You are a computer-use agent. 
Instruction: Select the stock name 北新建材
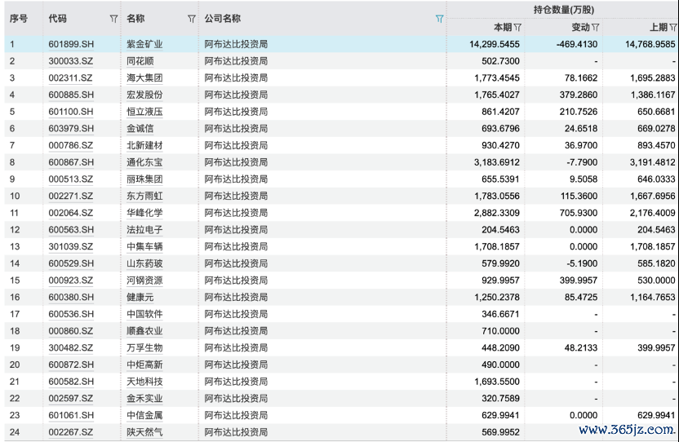pyautogui.click(x=144, y=145)
